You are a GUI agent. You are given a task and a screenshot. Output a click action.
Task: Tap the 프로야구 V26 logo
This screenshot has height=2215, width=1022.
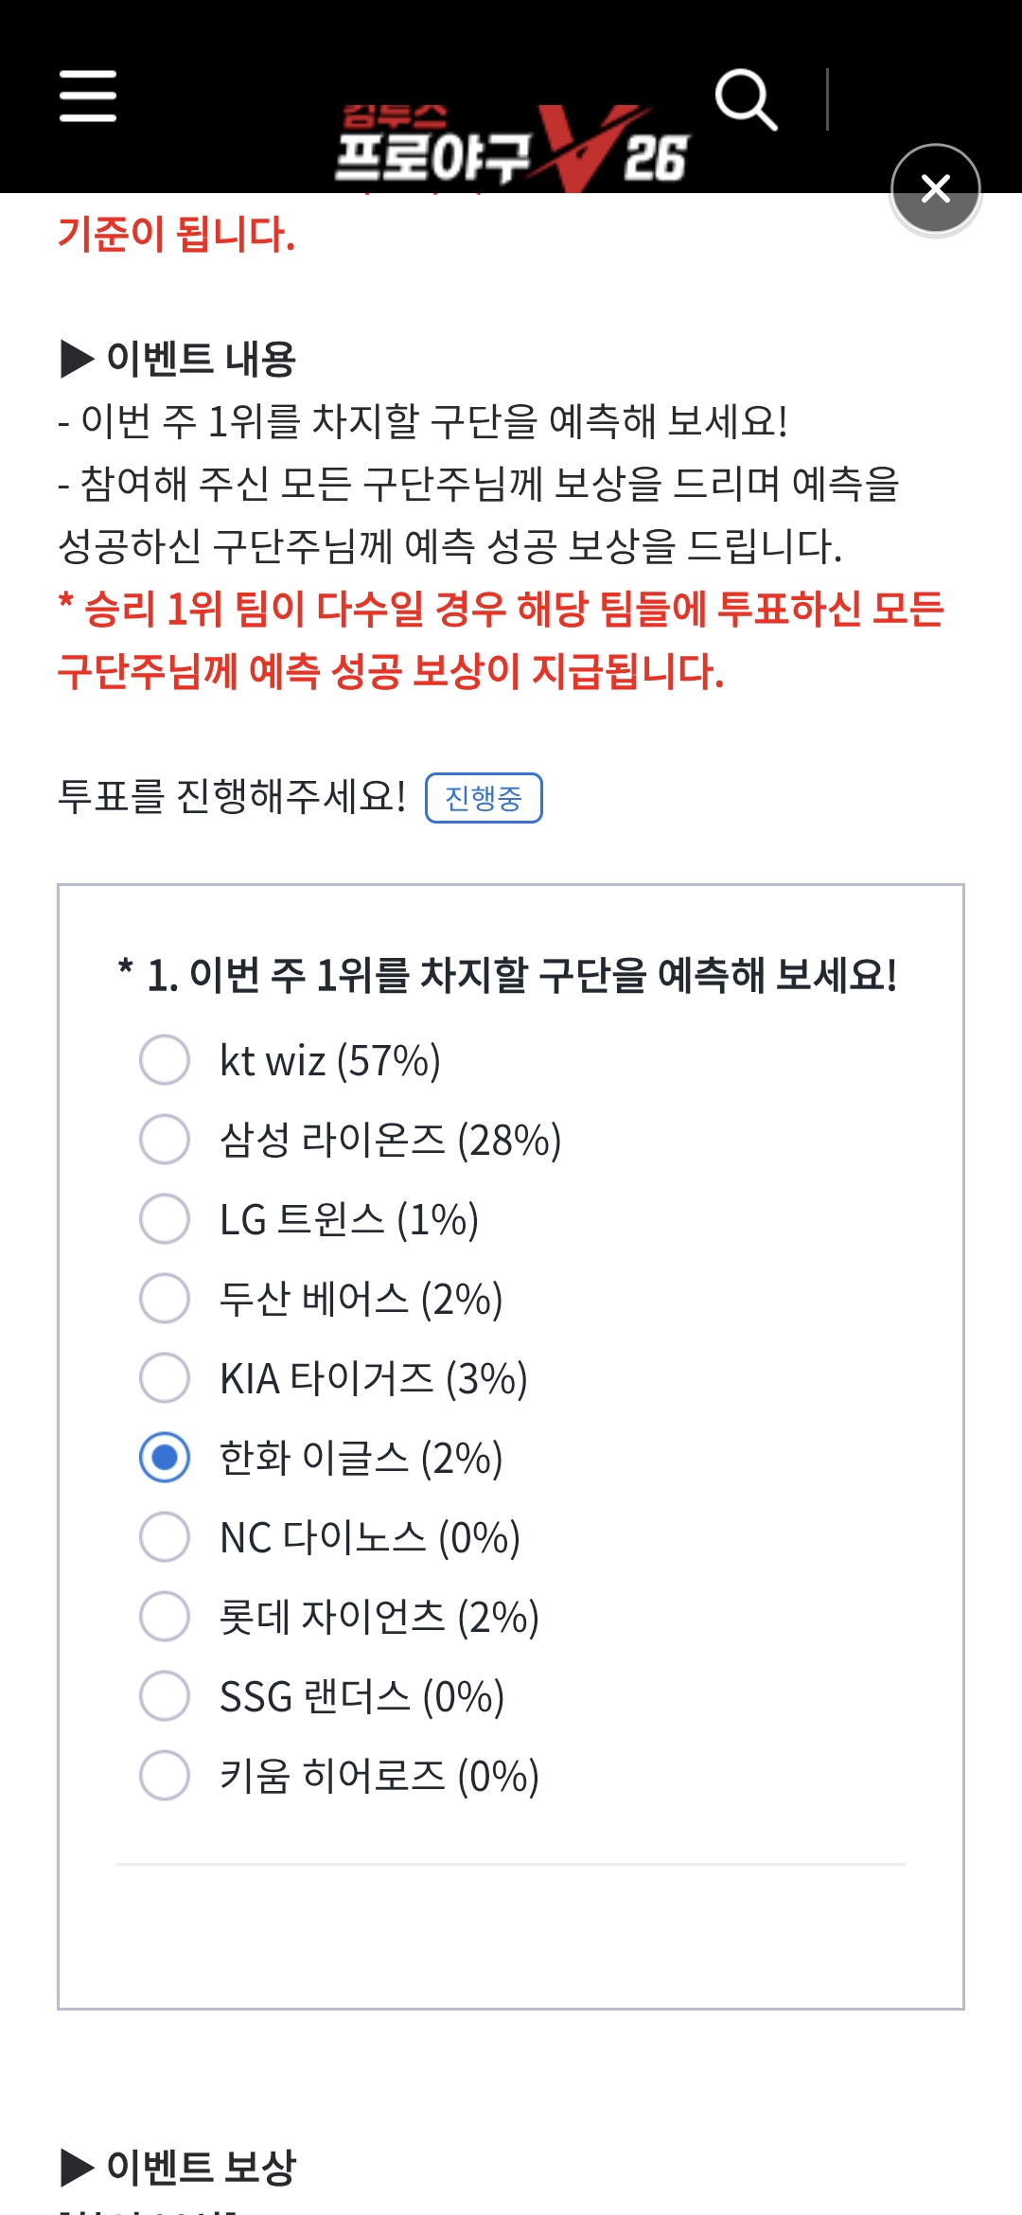[512, 147]
